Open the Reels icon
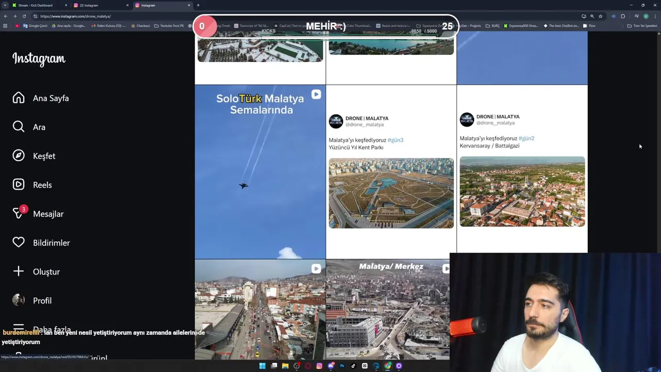Viewport: 661px width, 372px height. (x=19, y=185)
